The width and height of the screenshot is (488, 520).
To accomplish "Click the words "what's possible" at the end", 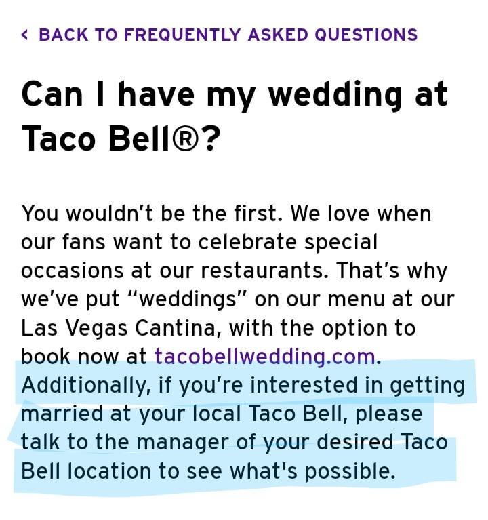I will (x=312, y=471).
